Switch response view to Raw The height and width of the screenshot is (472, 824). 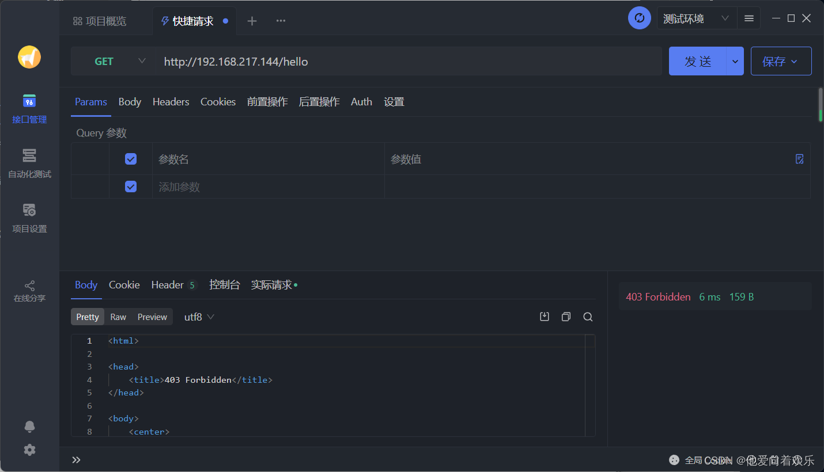[x=118, y=317]
